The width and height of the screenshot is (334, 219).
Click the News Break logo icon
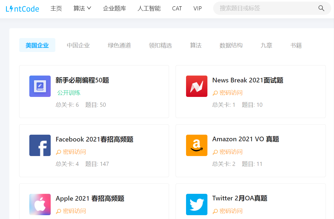pyautogui.click(x=197, y=86)
